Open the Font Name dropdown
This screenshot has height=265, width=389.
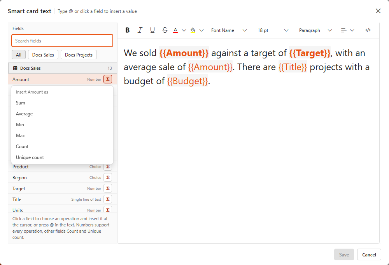point(229,30)
